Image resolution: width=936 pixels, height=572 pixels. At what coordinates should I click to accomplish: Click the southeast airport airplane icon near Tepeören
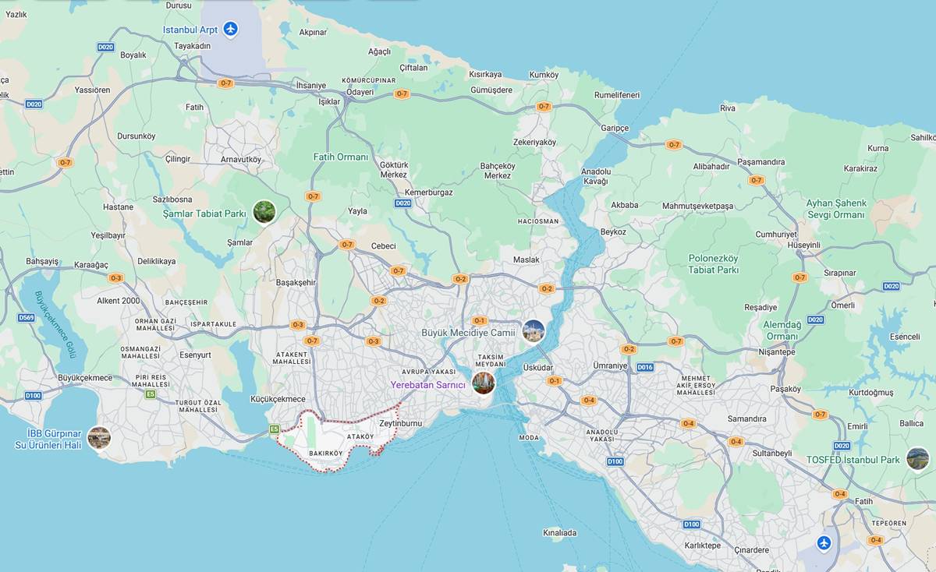[x=824, y=542]
